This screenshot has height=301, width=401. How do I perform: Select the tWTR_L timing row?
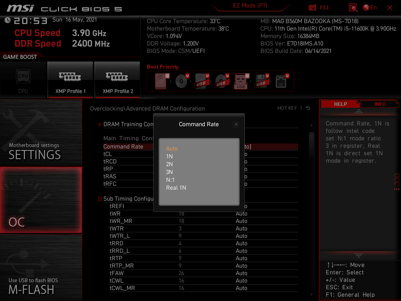pos(204,236)
